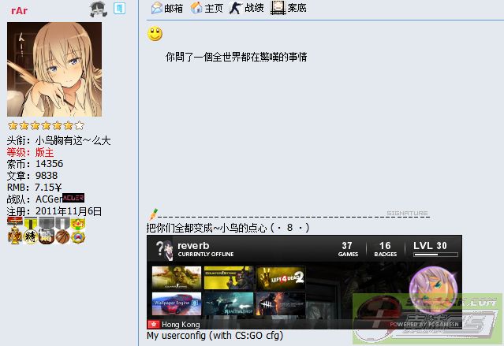
Task: Click the reverb Steam profile name
Action: point(192,246)
